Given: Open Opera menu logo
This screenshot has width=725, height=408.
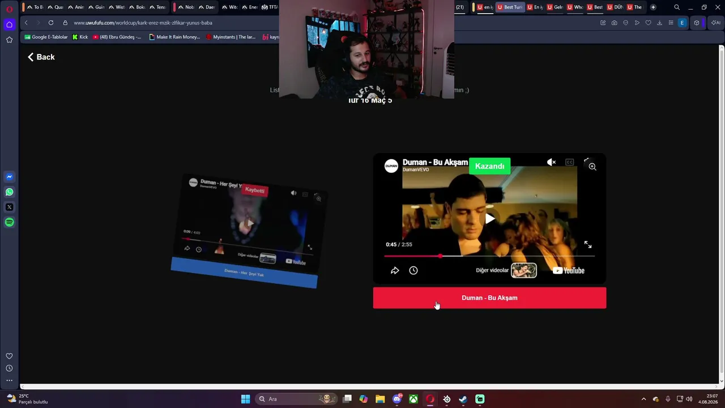Looking at the screenshot, I should 9,8.
